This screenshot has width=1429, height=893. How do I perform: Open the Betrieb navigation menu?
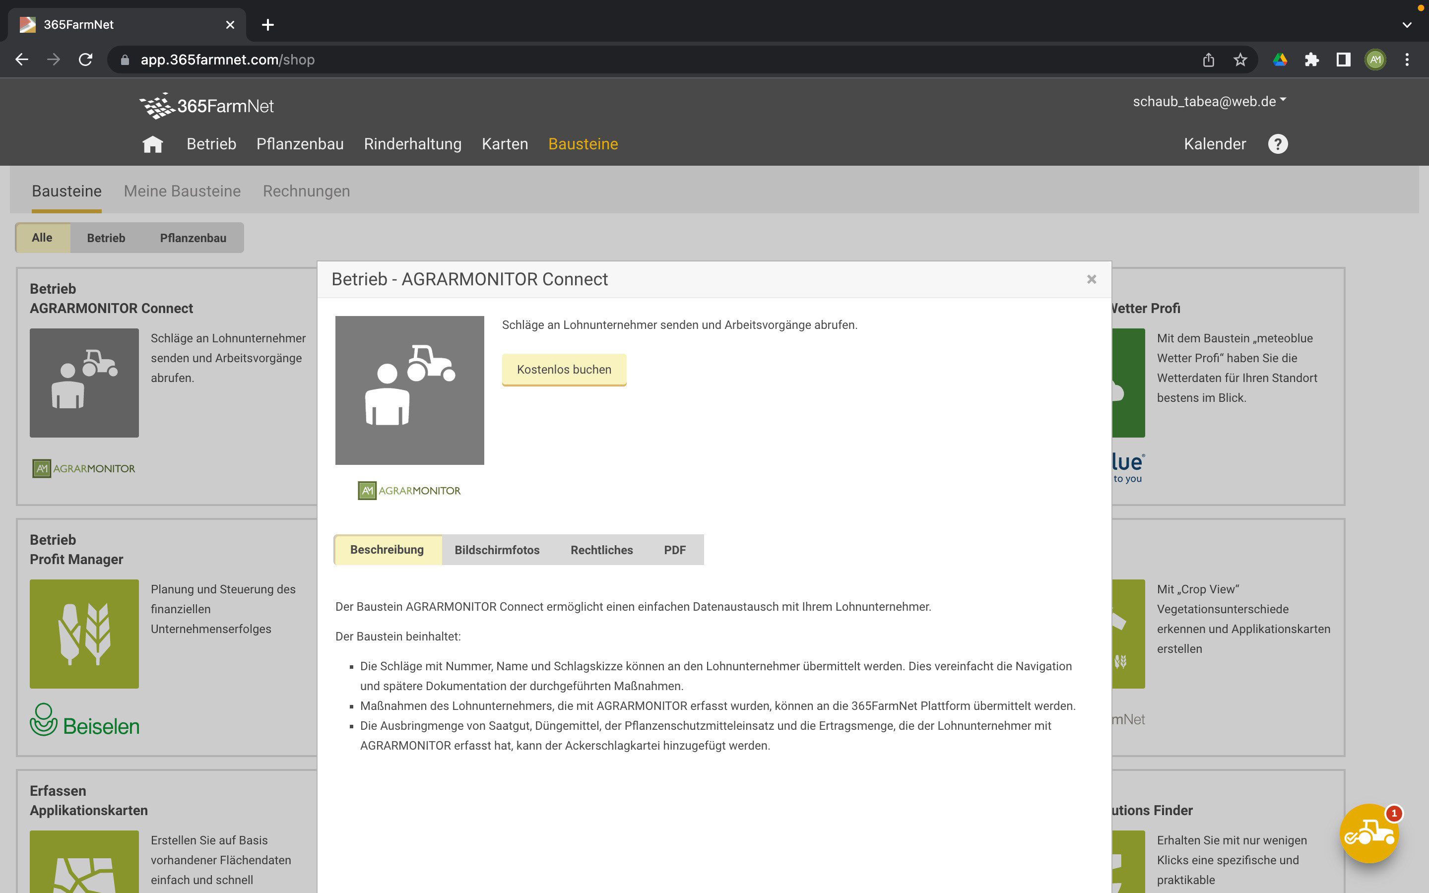pyautogui.click(x=211, y=144)
